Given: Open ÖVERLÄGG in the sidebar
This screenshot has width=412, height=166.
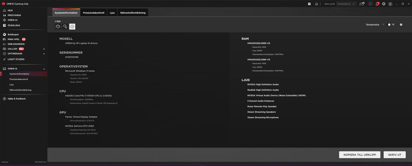Looking at the screenshot, I should click(14, 25).
